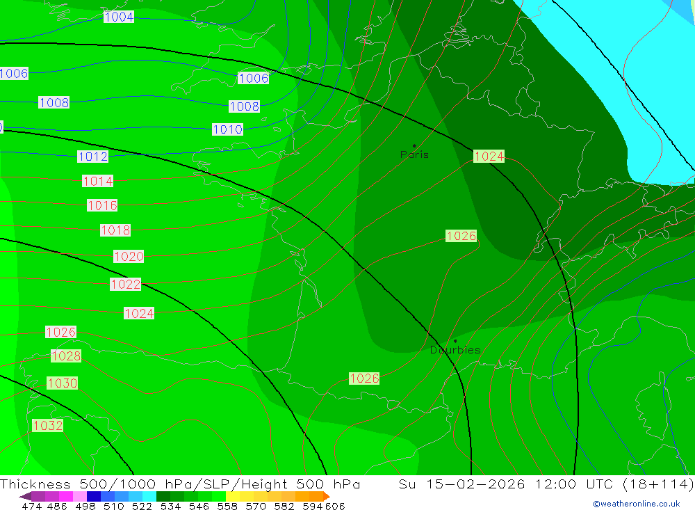The width and height of the screenshot is (695, 510).
Task: Click the bright yellow legend swatch
Action: tap(233, 496)
